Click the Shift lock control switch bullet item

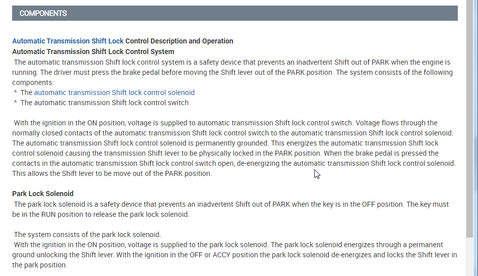[104, 103]
